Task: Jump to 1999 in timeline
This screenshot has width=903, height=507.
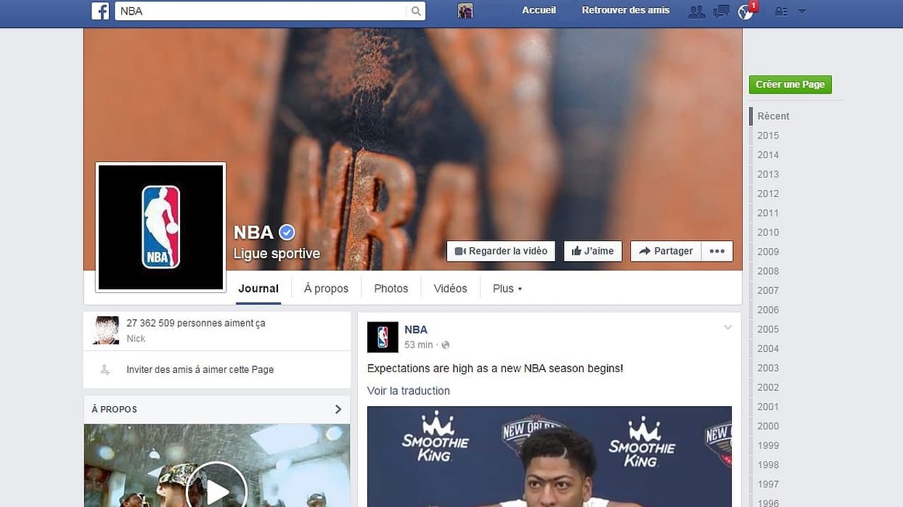Action: point(768,445)
